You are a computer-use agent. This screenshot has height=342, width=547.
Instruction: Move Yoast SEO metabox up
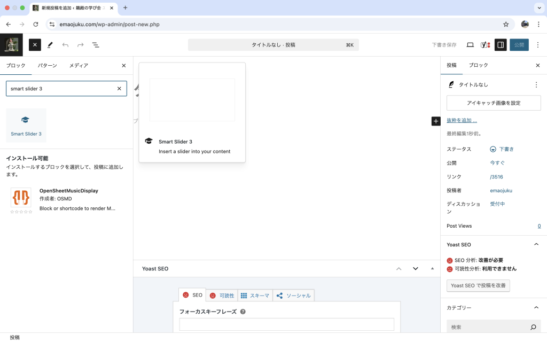[x=398, y=269]
